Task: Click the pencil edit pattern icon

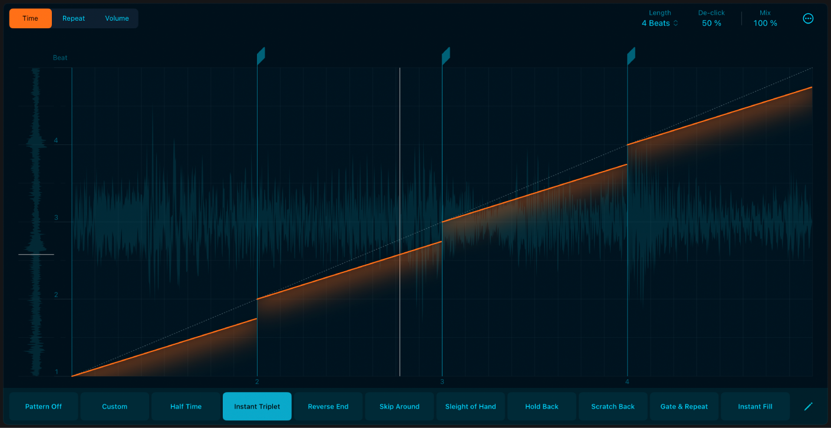Action: [808, 406]
